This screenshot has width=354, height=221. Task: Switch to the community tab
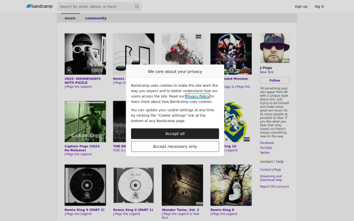tap(96, 18)
